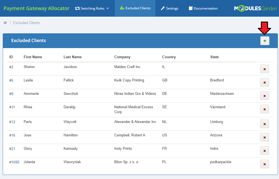Click the Limburg state cell
Viewport: 279px width, 179px height.
point(216,122)
